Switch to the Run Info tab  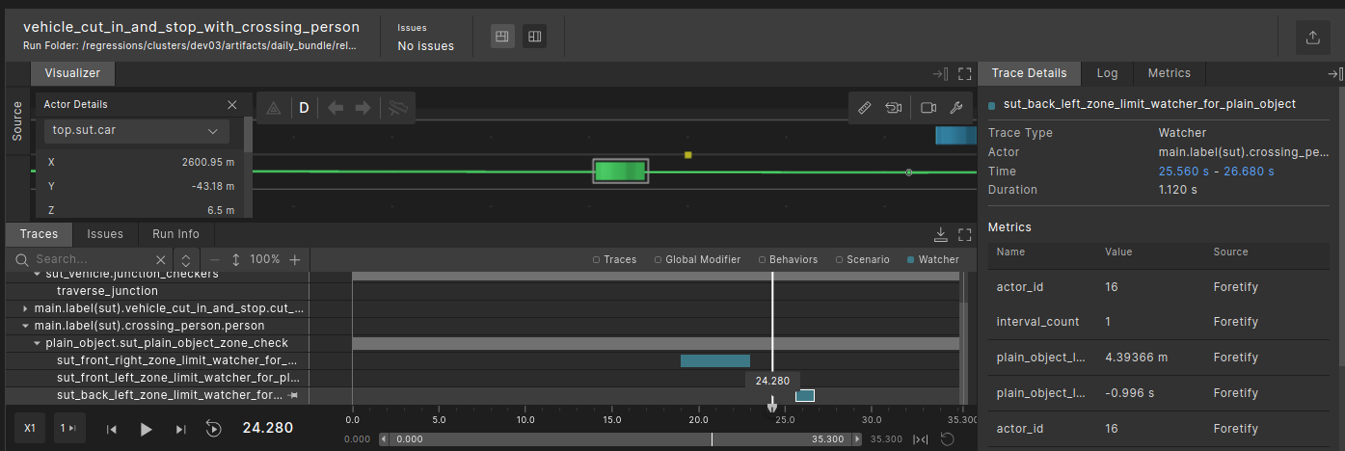[x=175, y=234]
